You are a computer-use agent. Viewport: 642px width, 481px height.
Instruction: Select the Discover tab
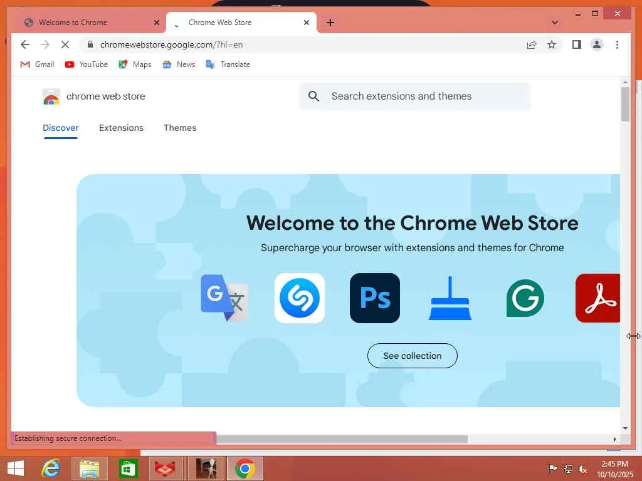tap(61, 128)
